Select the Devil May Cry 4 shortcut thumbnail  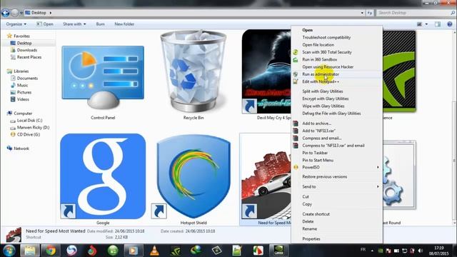[266, 71]
